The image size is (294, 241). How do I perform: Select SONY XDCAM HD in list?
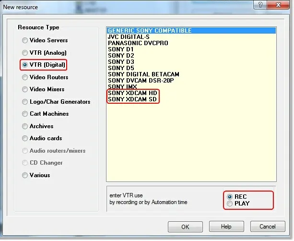point(133,93)
